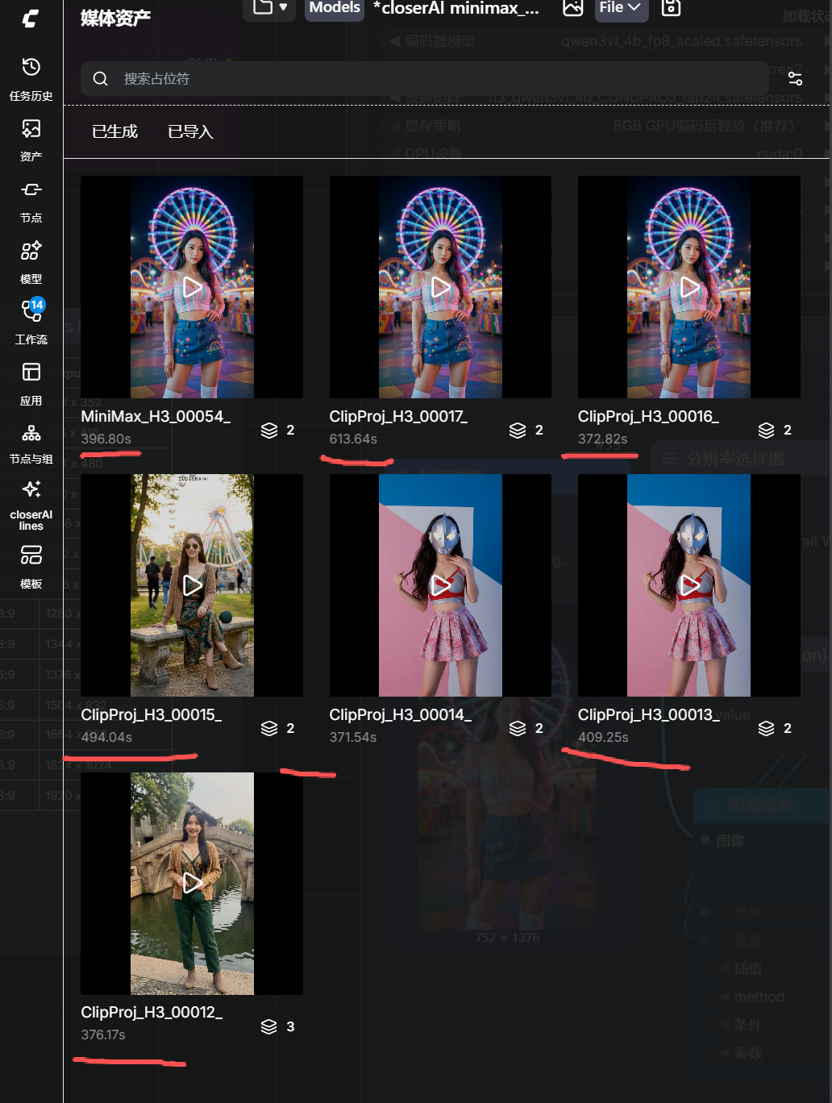832x1103 pixels.
Task: Click the ClipProj_H3_00016_ file name
Action: click(648, 417)
